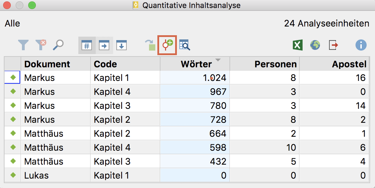Select the Lukas Kapitel 1 row
The height and width of the screenshot is (188, 375).
click(187, 175)
